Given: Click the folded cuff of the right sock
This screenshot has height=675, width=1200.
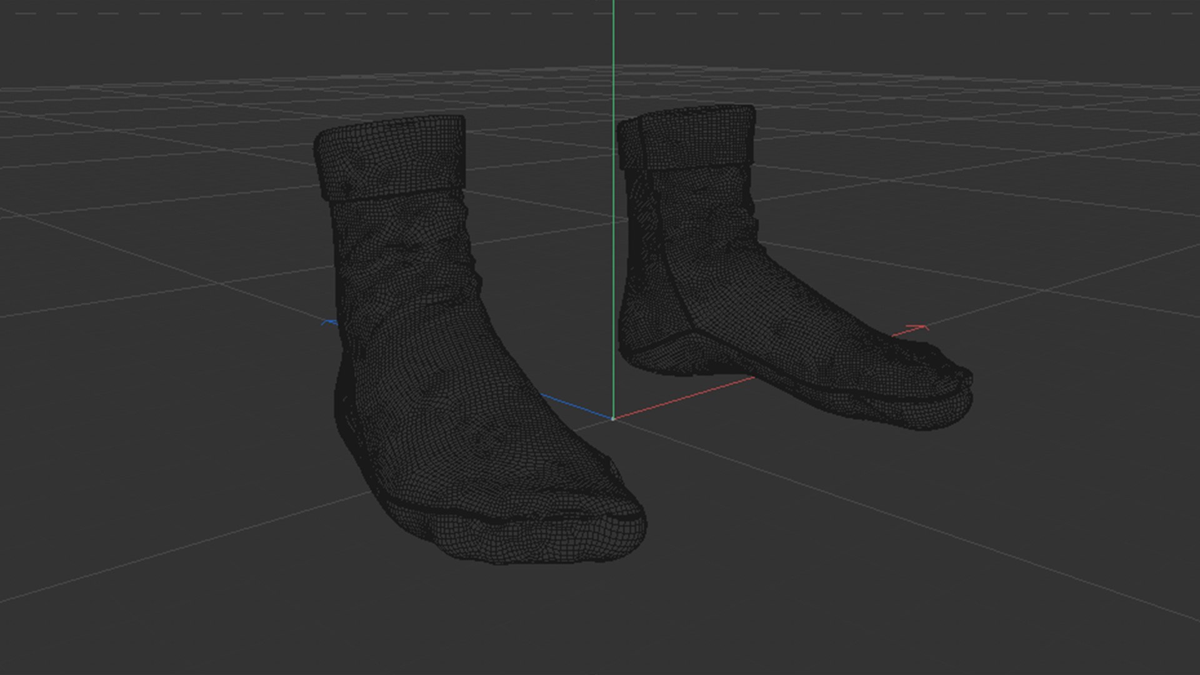Looking at the screenshot, I should pyautogui.click(x=687, y=137).
